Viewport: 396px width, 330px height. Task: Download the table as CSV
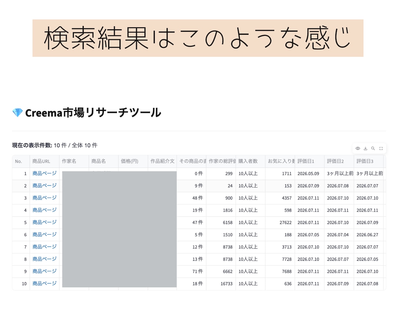(x=365, y=148)
